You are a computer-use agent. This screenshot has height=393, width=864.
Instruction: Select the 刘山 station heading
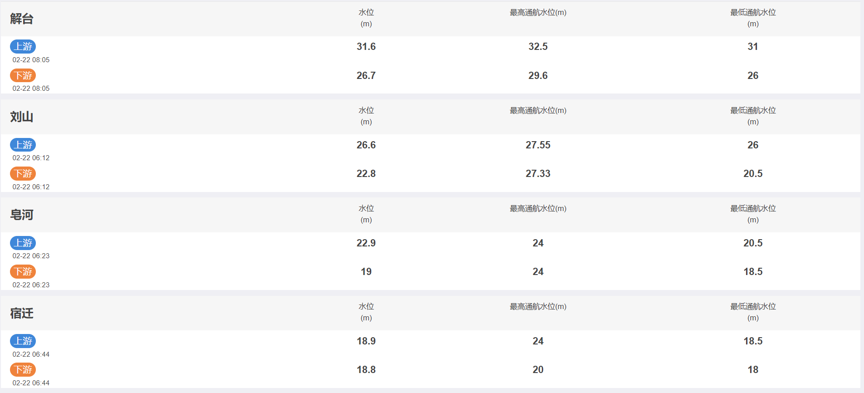tap(22, 117)
